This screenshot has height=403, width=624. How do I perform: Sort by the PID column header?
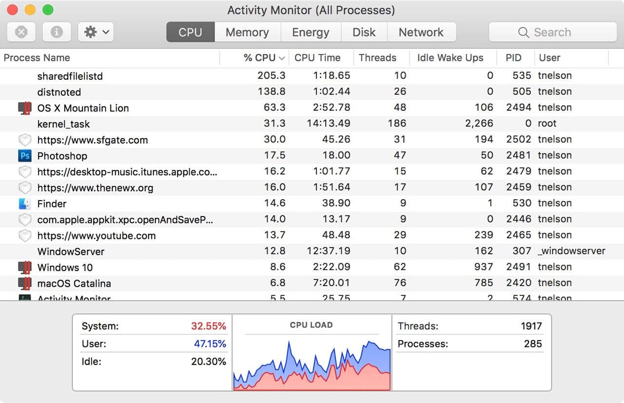[515, 57]
